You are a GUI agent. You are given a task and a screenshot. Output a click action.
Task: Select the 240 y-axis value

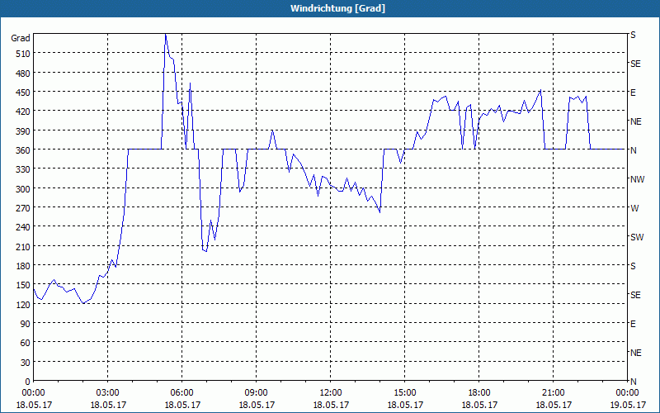point(23,227)
